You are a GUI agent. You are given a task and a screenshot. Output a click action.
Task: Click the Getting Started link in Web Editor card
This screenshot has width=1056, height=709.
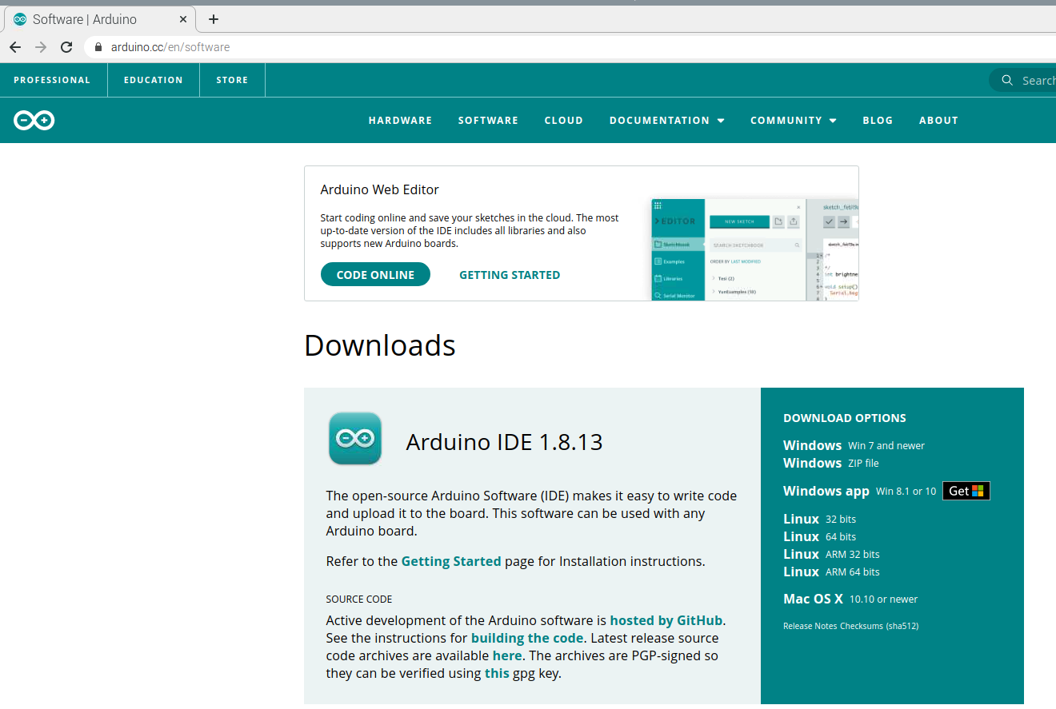point(510,275)
